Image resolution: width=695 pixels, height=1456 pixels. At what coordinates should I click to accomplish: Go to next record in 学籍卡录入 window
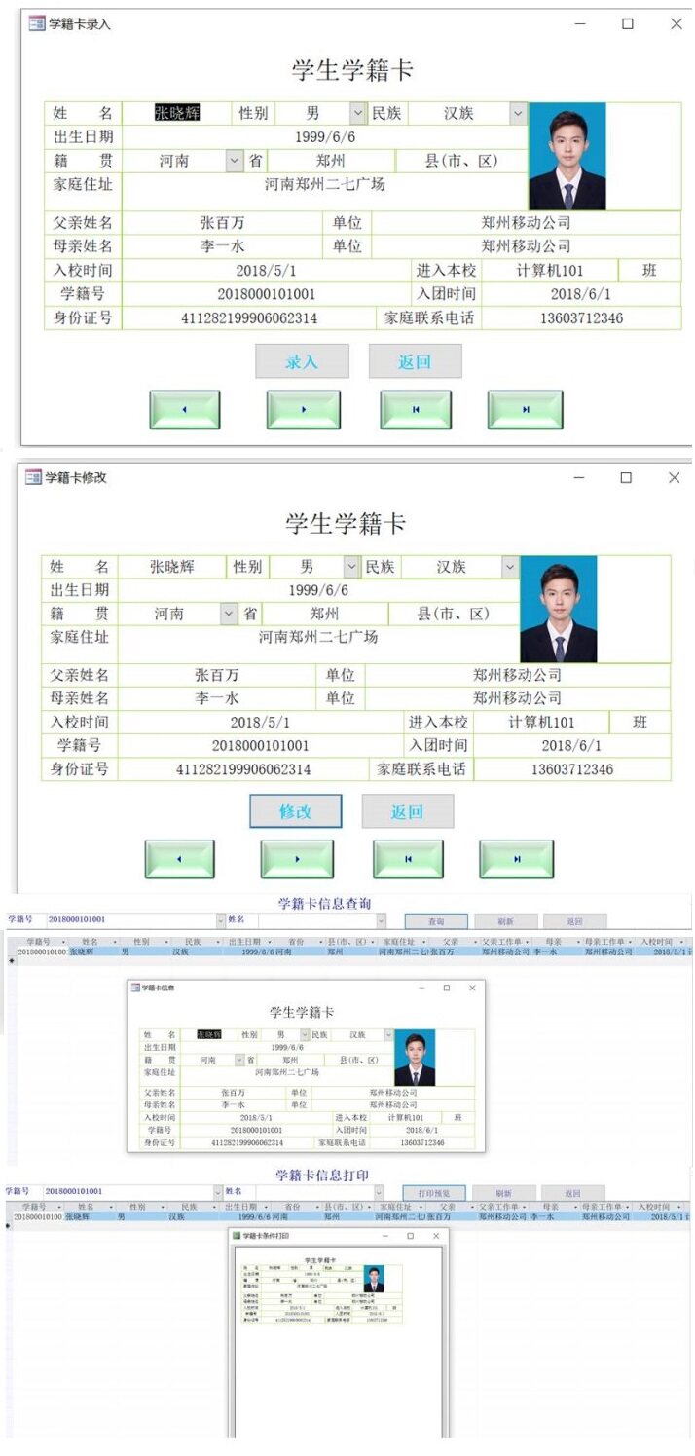click(304, 410)
